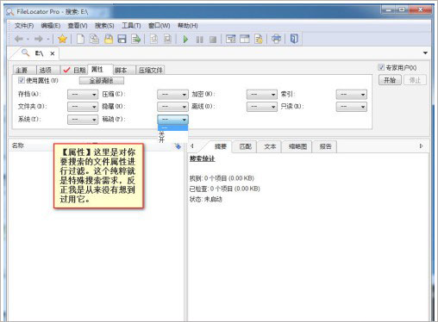This screenshot has width=438, height=322.
Task: Open the 帮助(H) menu
Action: click(187, 26)
